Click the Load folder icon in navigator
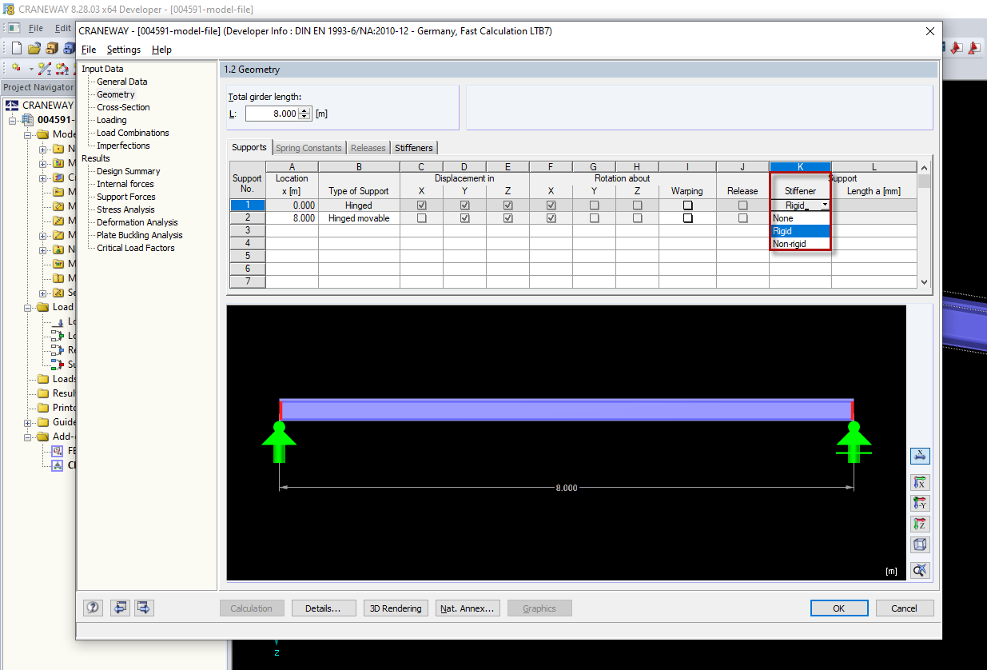The width and height of the screenshot is (987, 670). (42, 307)
